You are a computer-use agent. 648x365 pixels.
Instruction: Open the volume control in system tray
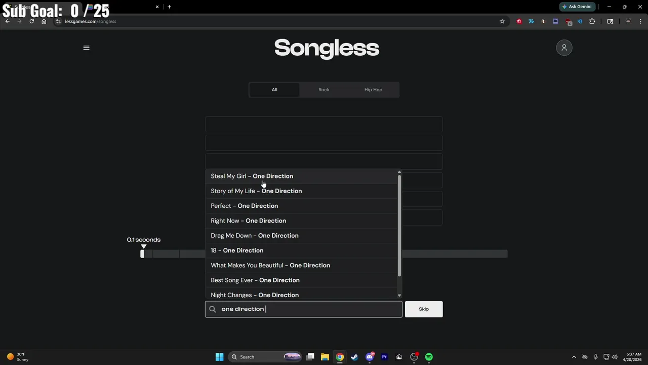614,357
